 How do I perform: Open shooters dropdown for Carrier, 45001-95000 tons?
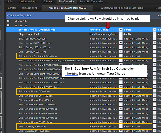pos(155,47)
